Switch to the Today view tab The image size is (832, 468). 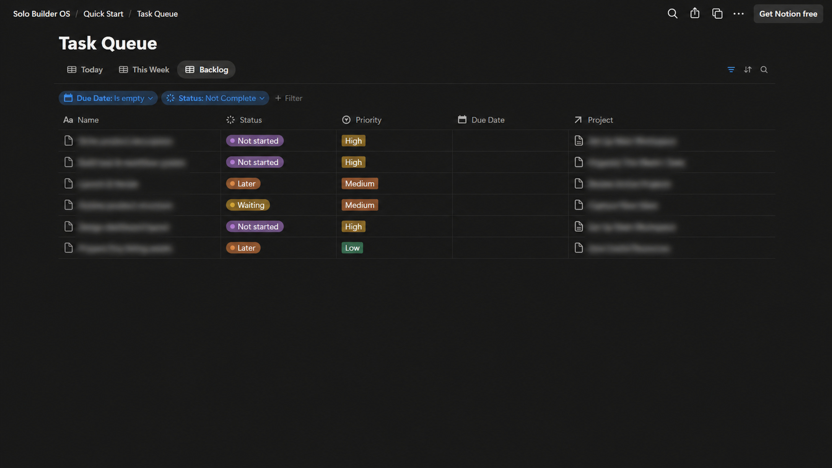coord(85,70)
